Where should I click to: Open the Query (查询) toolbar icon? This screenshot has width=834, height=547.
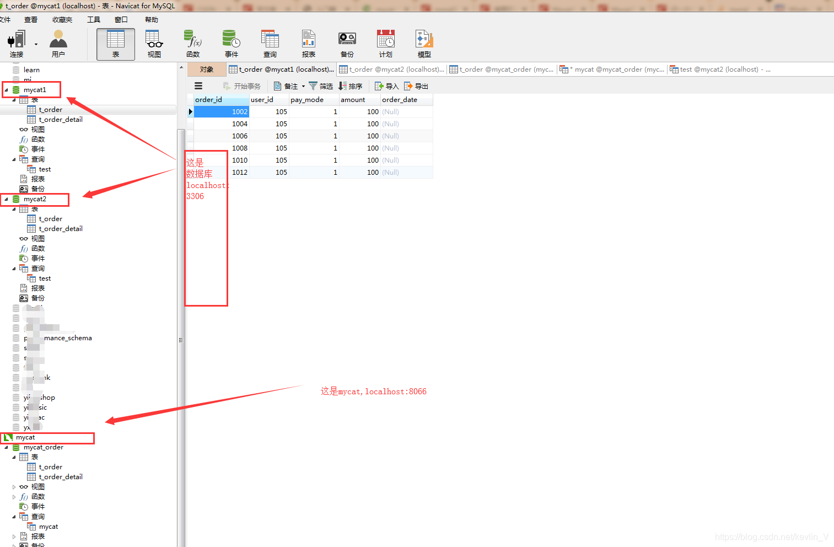coord(270,44)
